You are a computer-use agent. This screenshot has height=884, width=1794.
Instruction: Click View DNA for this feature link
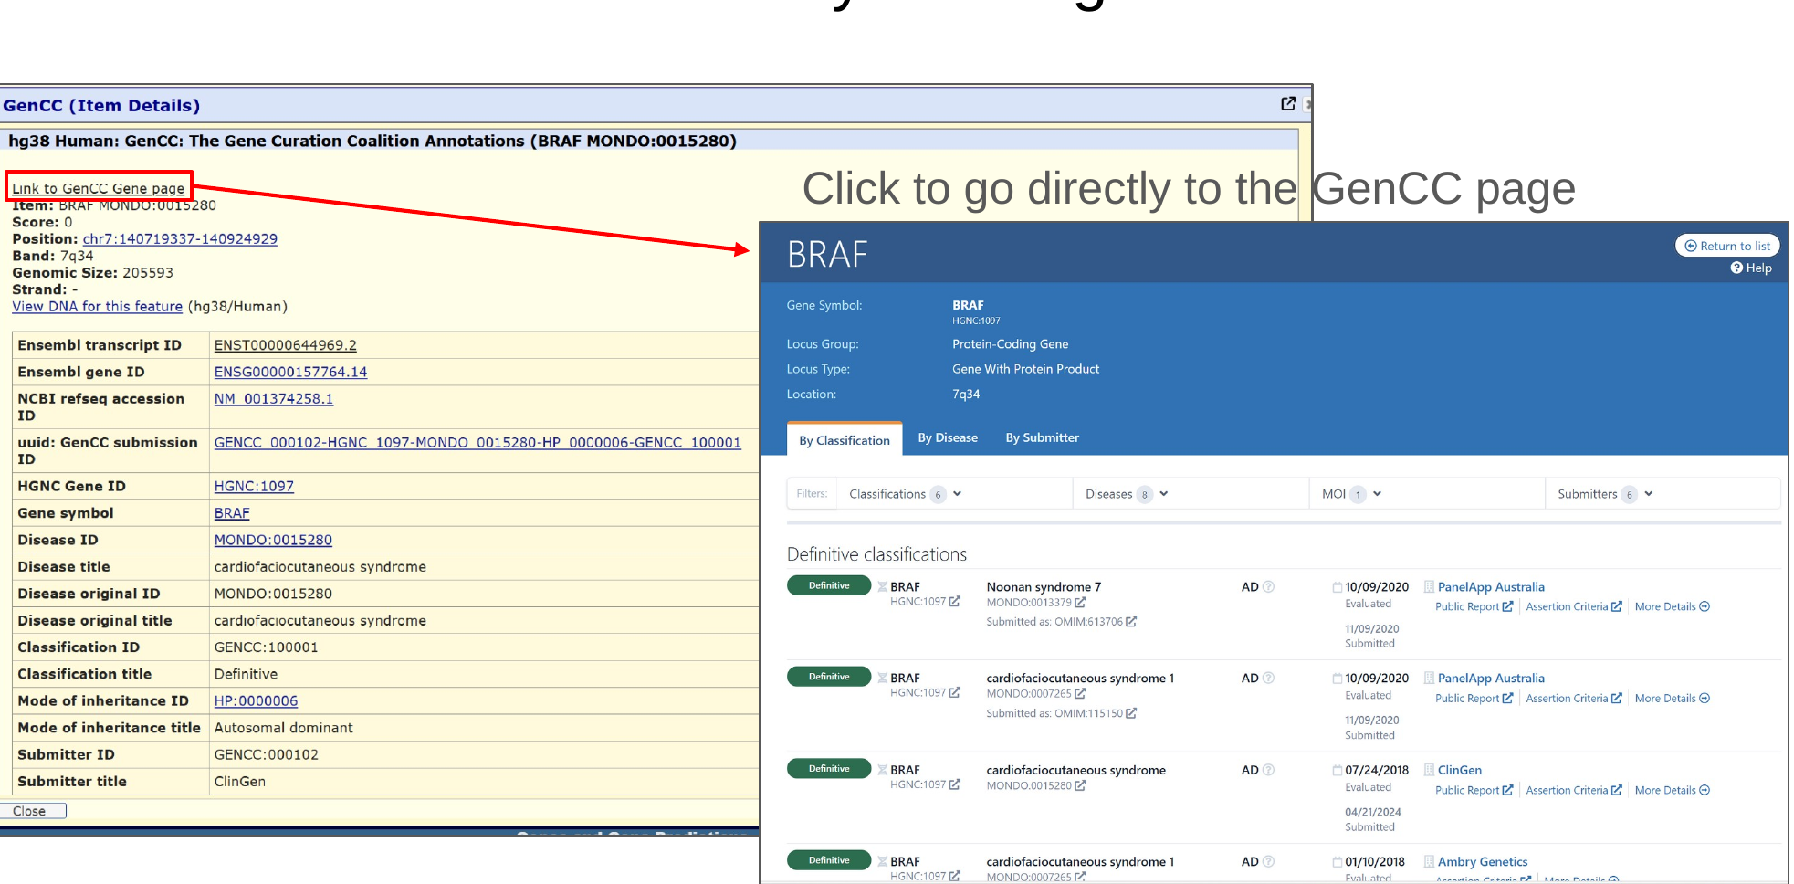click(97, 307)
